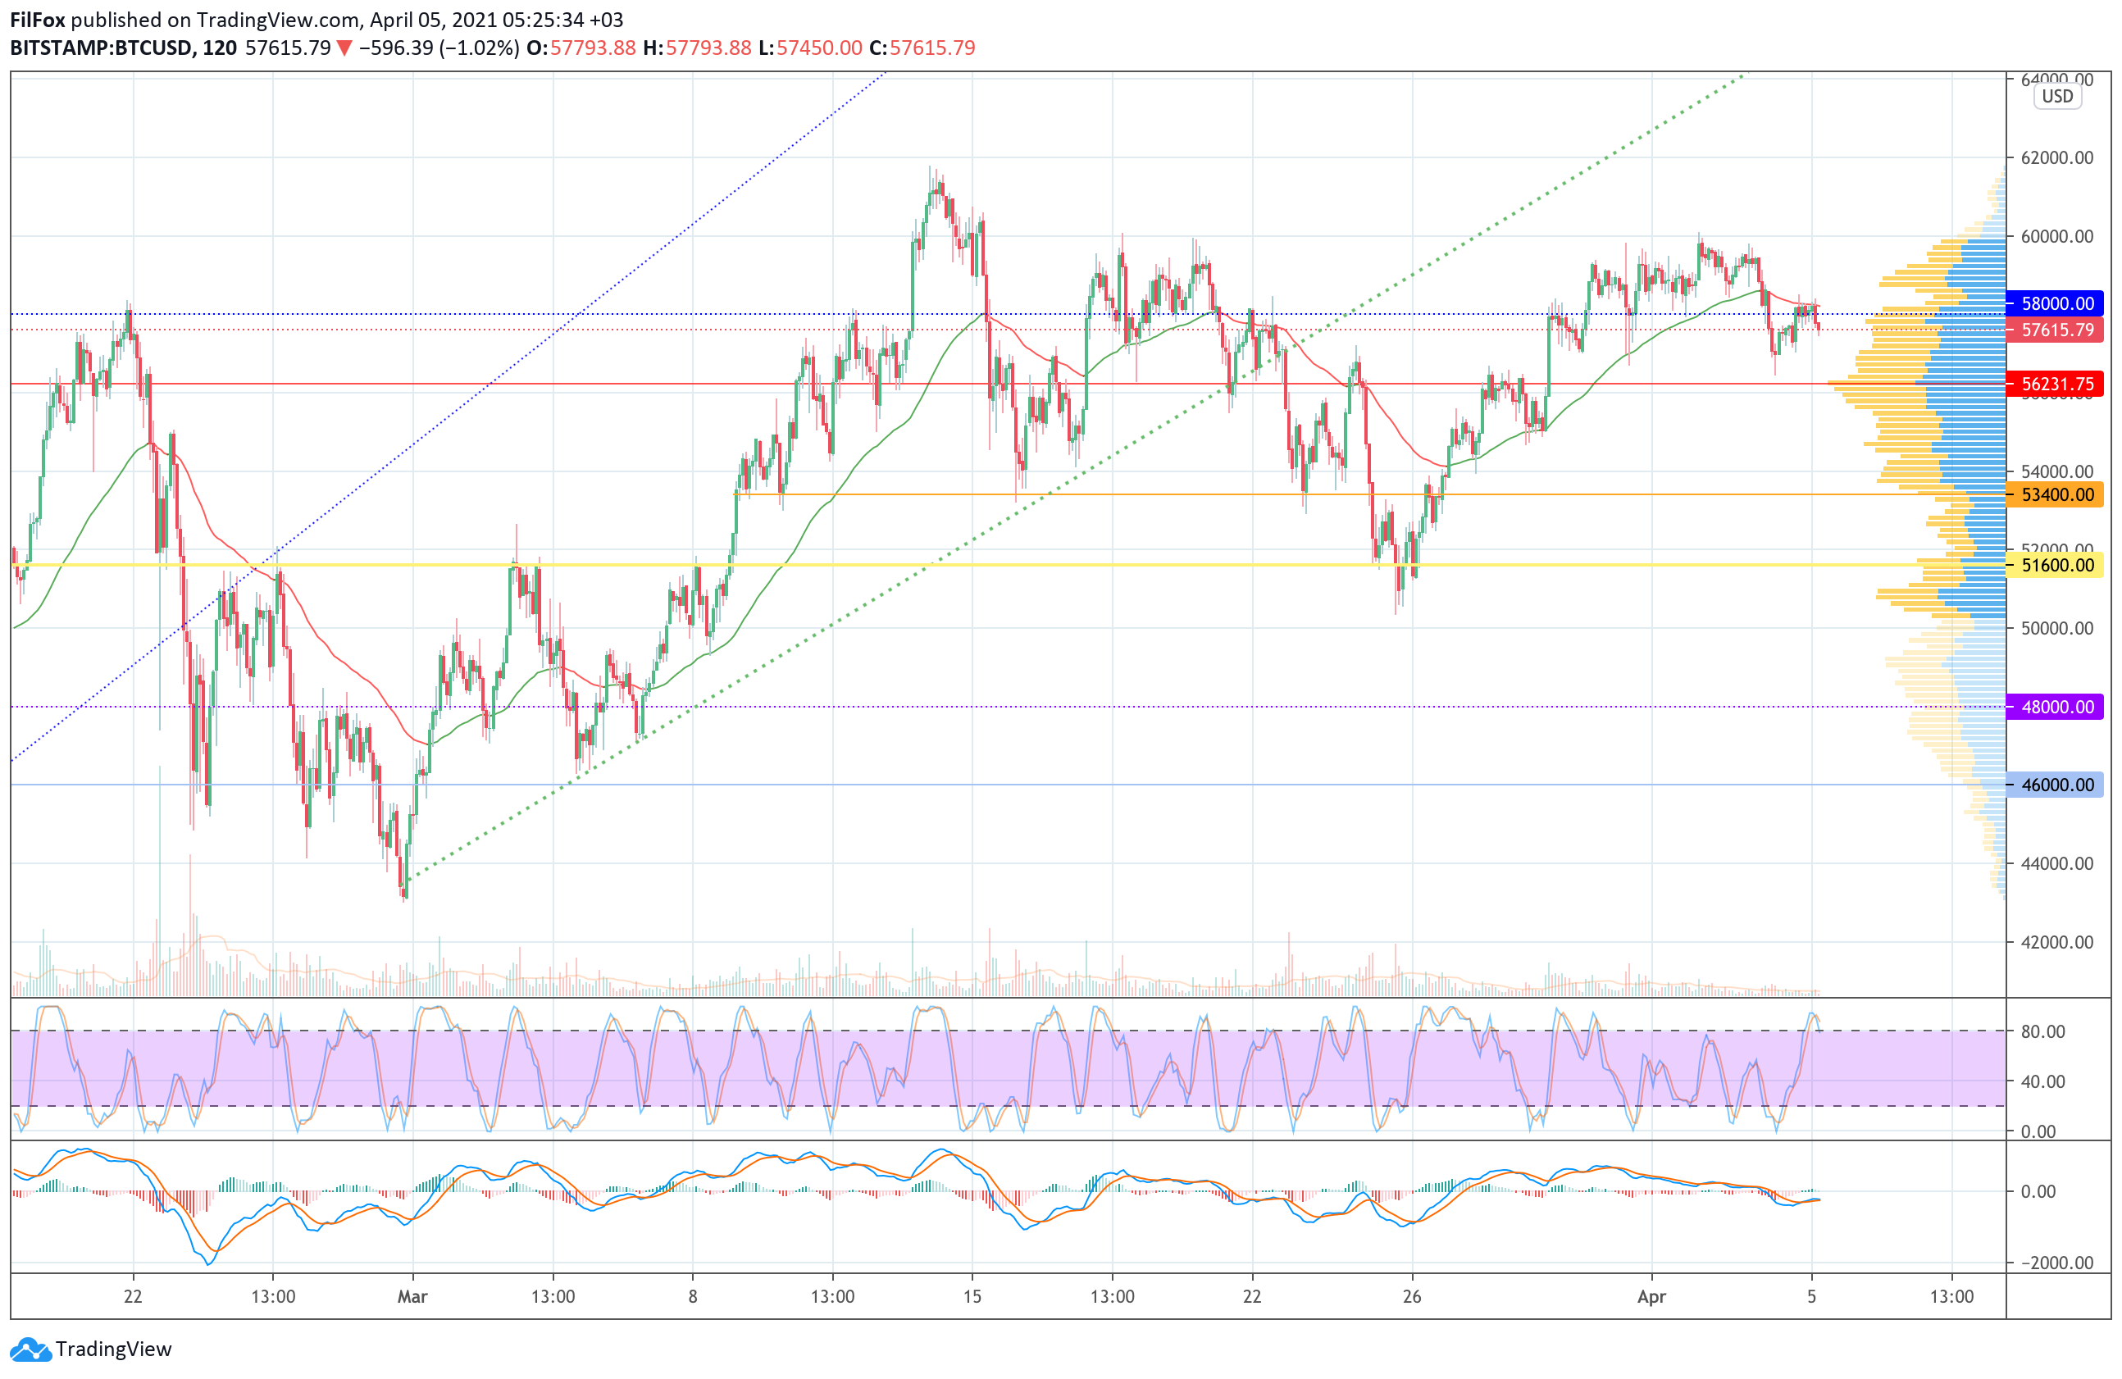Select the orange 53400.00 level tag
This screenshot has width=2122, height=1379.
pyautogui.click(x=2055, y=494)
